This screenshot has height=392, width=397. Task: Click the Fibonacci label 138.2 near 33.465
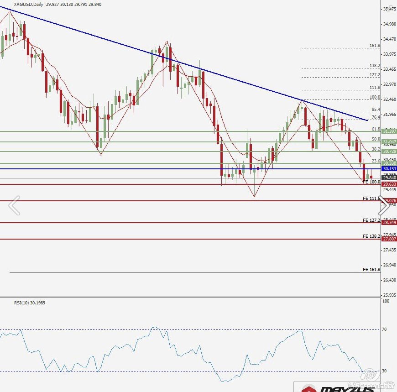pos(375,66)
